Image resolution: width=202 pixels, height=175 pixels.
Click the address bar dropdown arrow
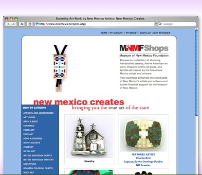click(x=156, y=24)
